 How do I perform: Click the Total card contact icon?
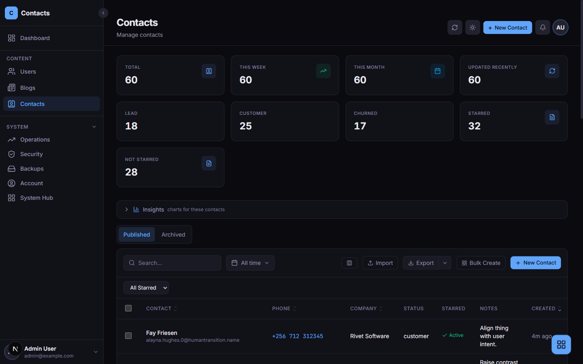[209, 71]
